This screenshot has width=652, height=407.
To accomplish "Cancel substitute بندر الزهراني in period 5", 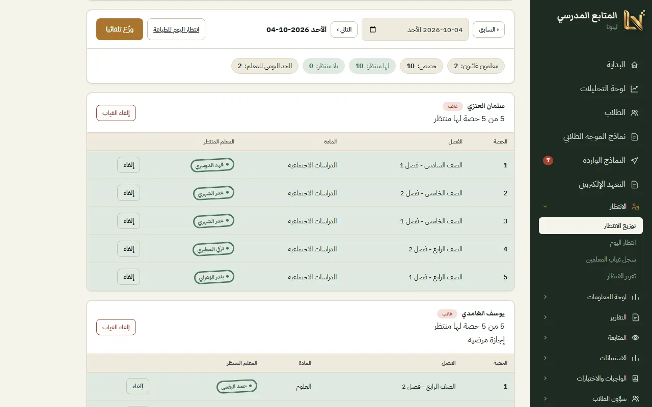I will point(128,277).
